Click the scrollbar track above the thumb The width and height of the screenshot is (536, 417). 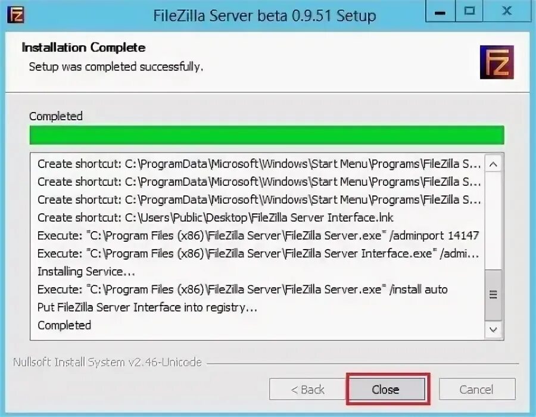click(x=493, y=221)
